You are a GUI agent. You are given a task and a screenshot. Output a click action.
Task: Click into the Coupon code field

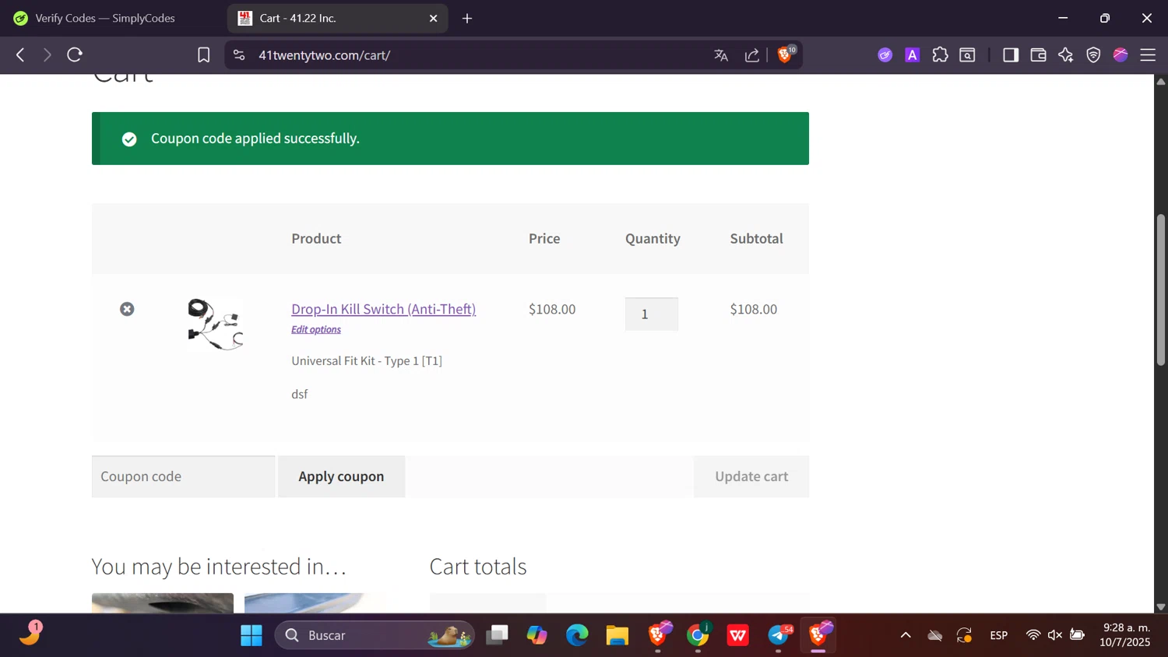tap(183, 476)
